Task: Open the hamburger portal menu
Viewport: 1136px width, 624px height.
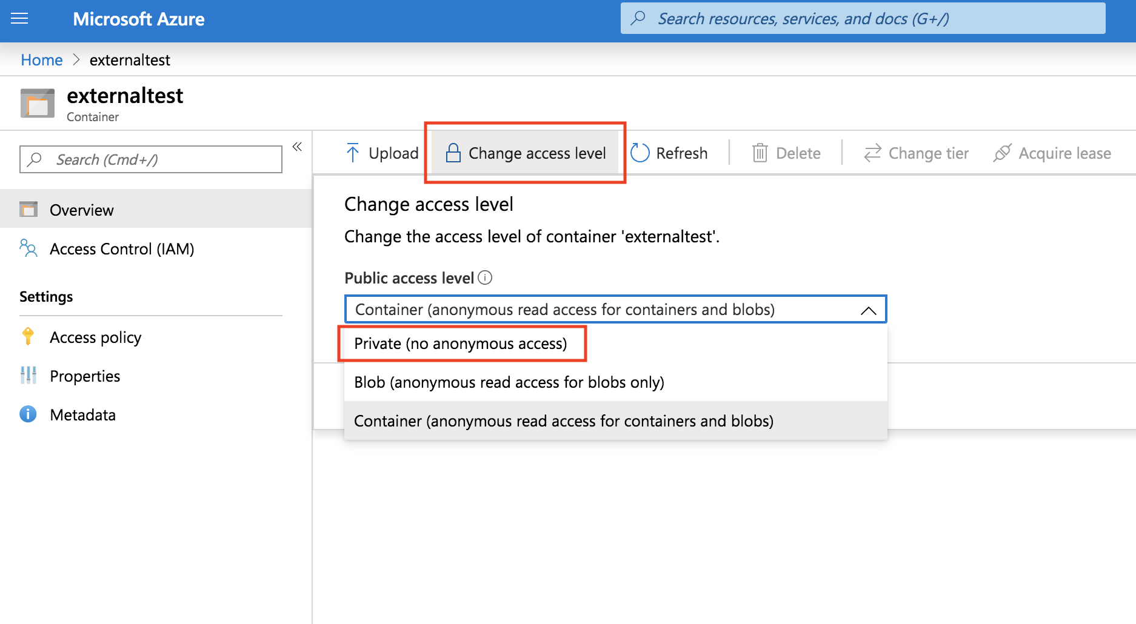Action: (x=19, y=19)
